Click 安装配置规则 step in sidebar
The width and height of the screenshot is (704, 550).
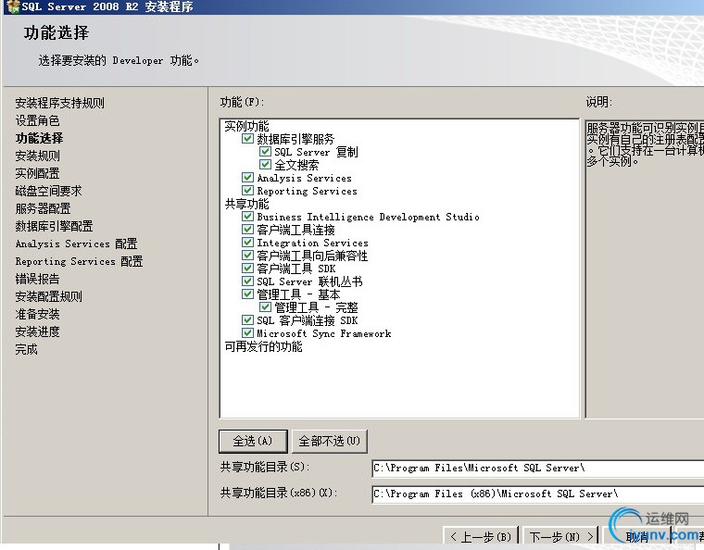[x=48, y=296]
